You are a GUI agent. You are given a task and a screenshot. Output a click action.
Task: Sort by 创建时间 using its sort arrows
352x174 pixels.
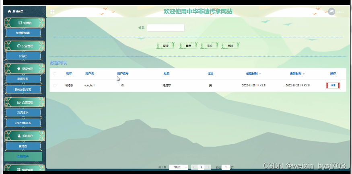pos(260,74)
